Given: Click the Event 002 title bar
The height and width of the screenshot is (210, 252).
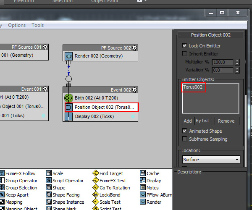Looking at the screenshot, I should (x=100, y=90).
